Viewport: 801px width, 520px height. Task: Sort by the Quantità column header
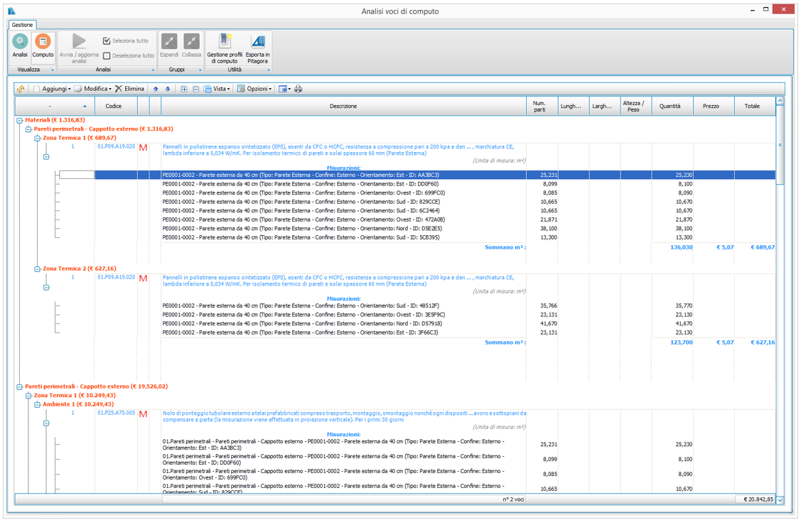[670, 106]
